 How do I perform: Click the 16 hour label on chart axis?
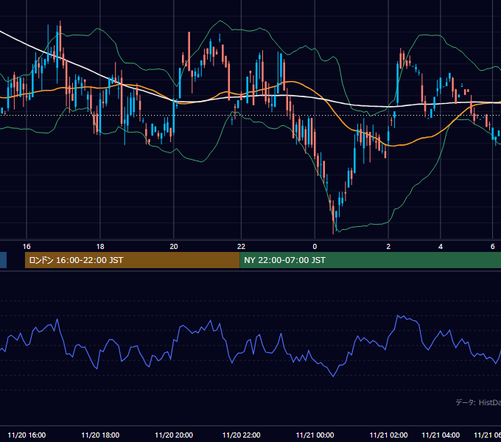tap(27, 247)
